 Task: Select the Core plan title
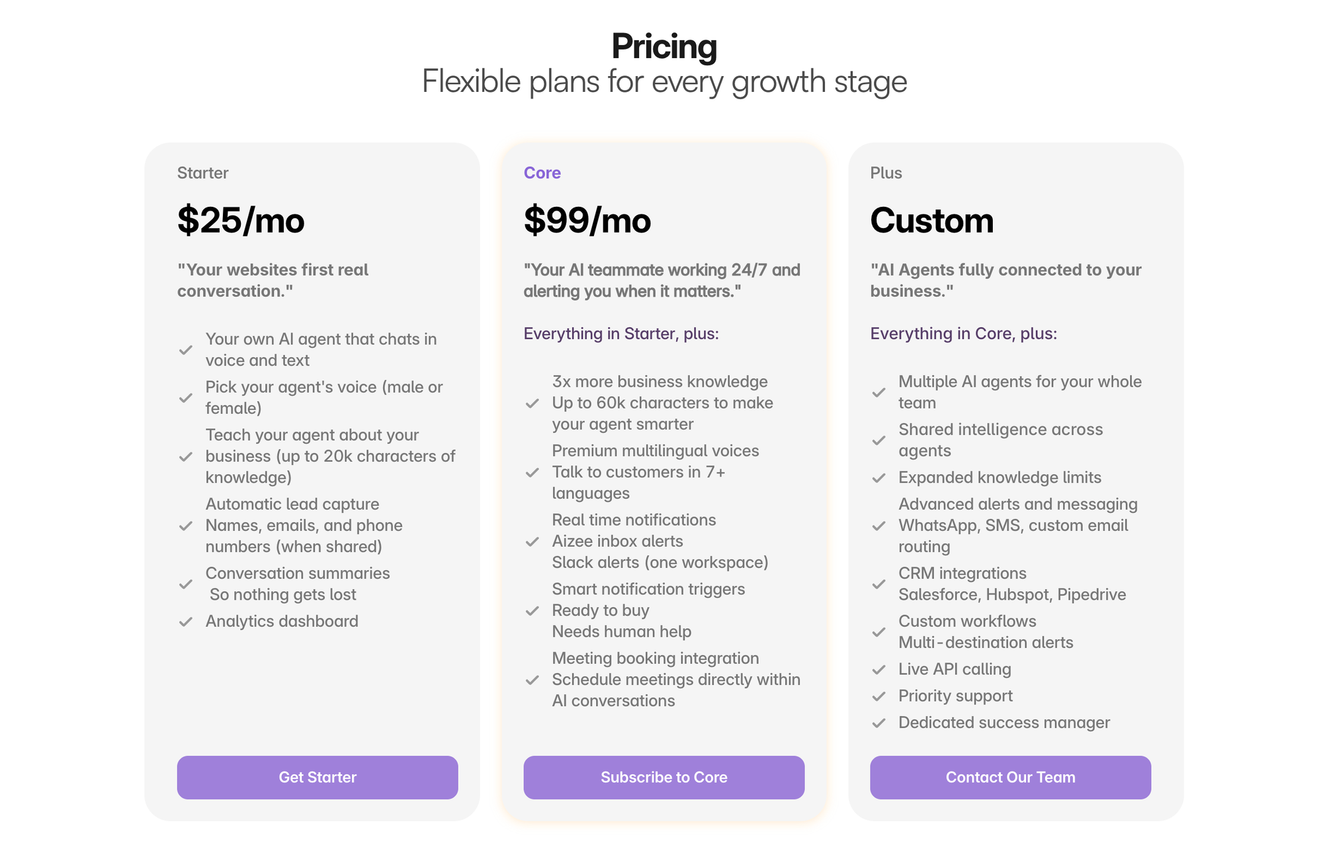coord(542,173)
